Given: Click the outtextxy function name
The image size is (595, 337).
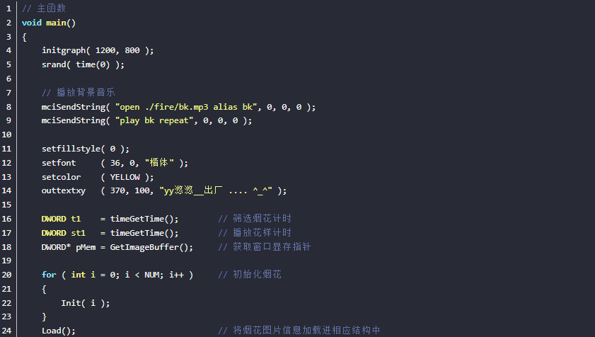Looking at the screenshot, I should (63, 190).
